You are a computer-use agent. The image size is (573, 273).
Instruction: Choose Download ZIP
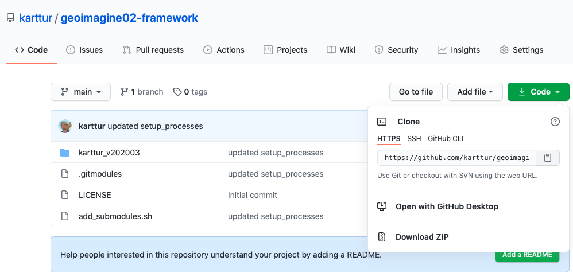tap(422, 237)
